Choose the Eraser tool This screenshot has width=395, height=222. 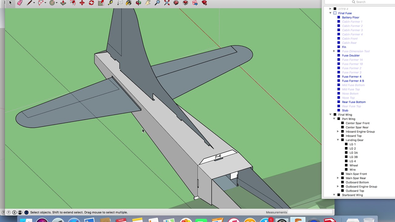coord(20,3)
